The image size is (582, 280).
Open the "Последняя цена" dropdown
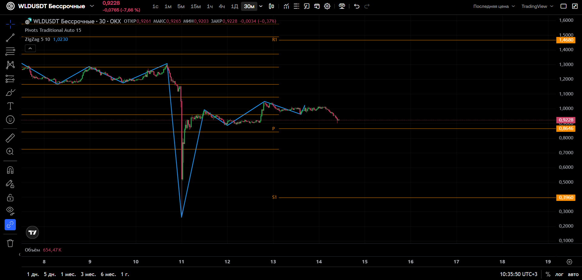(x=494, y=6)
